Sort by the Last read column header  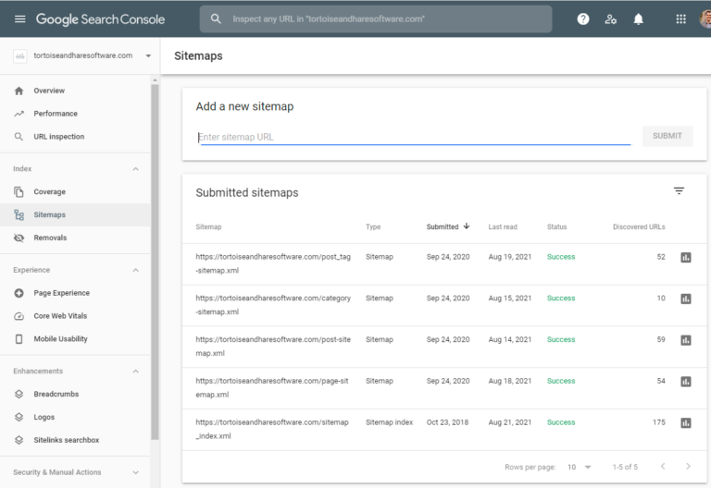[x=503, y=226]
